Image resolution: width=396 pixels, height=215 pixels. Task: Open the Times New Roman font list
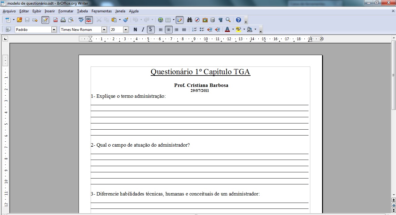tap(104, 29)
